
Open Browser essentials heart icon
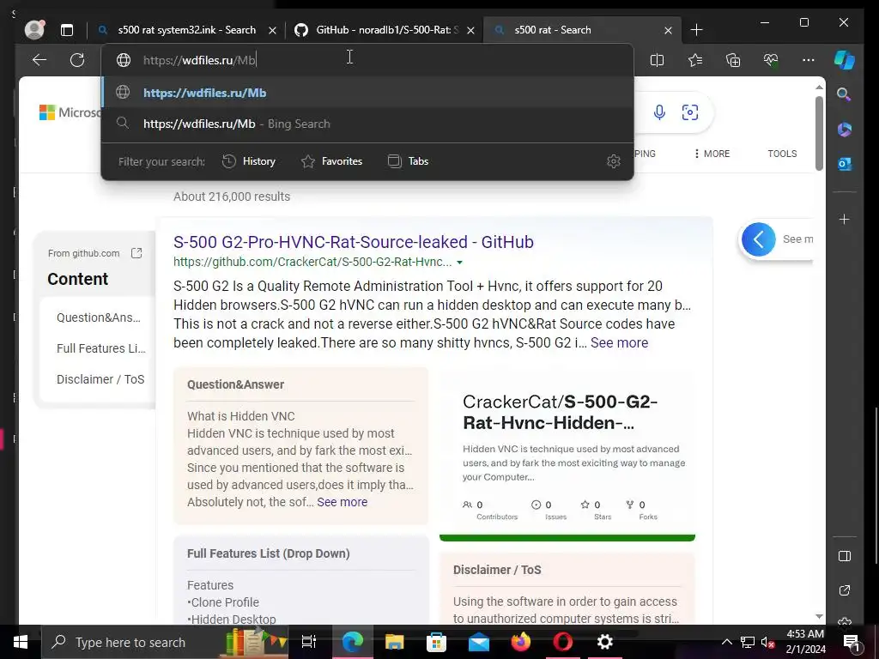[x=771, y=60]
